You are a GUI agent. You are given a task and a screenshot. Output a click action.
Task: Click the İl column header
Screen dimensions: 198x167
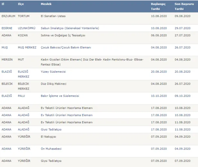pos(3,4)
